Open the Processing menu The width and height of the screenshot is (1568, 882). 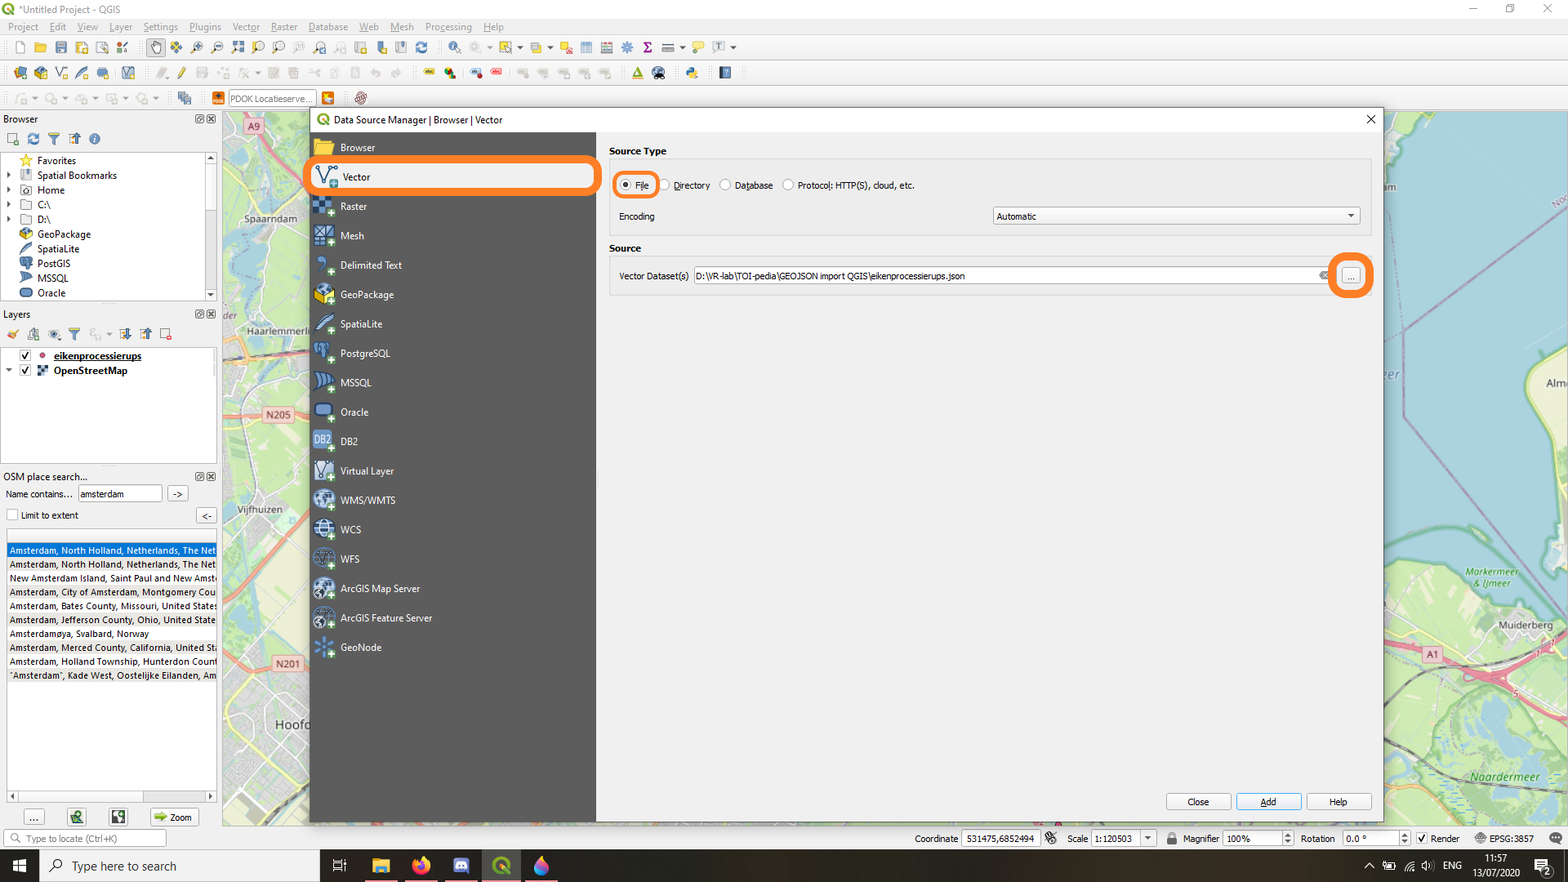coord(448,26)
